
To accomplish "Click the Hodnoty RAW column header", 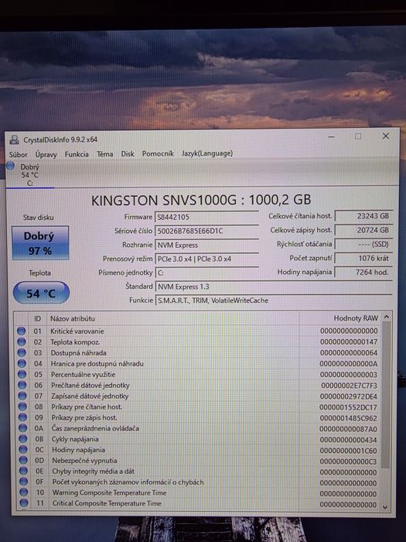I will (x=340, y=318).
